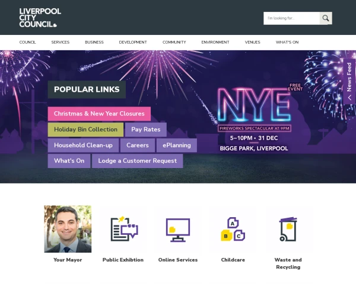Open the ePlanning link
The height and width of the screenshot is (284, 356).
click(176, 146)
